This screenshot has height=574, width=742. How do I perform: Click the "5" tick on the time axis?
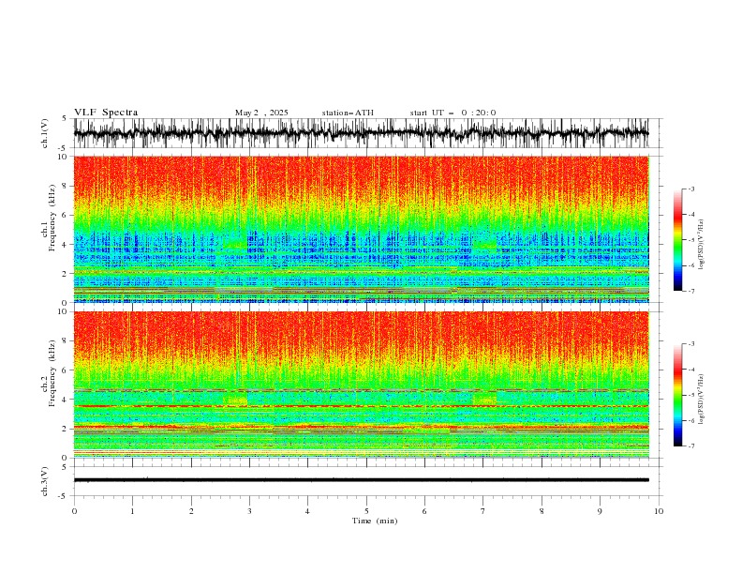(366, 511)
